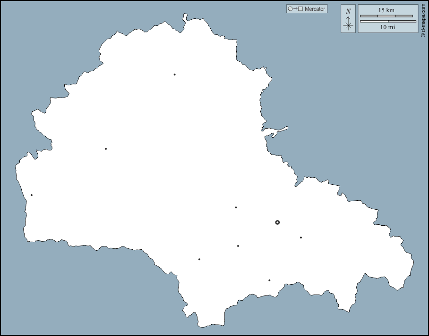Select the northernmost city dot
Viewport: 429px width, 336px height.
pos(174,74)
